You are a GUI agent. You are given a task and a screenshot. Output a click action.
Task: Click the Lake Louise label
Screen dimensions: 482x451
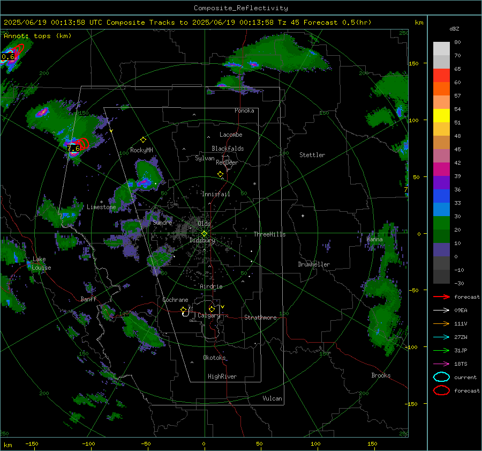[41, 263]
